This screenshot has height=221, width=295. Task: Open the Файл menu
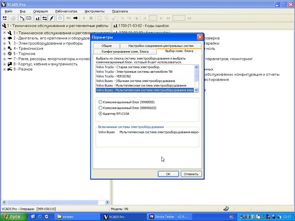click(8, 11)
